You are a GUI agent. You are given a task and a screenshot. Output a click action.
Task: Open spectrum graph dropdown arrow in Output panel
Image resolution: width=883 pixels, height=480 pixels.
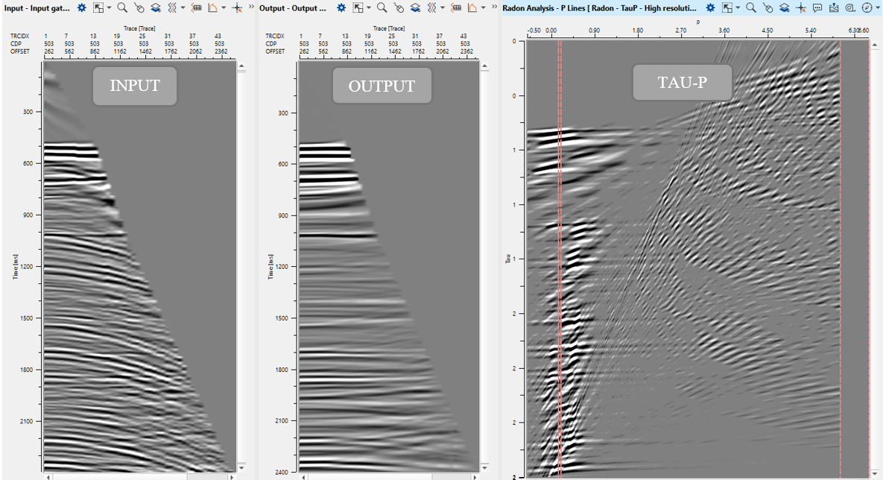pyautogui.click(x=482, y=7)
